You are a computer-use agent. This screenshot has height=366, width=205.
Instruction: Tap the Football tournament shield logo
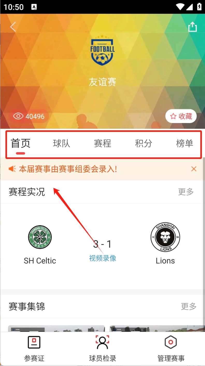click(x=103, y=50)
